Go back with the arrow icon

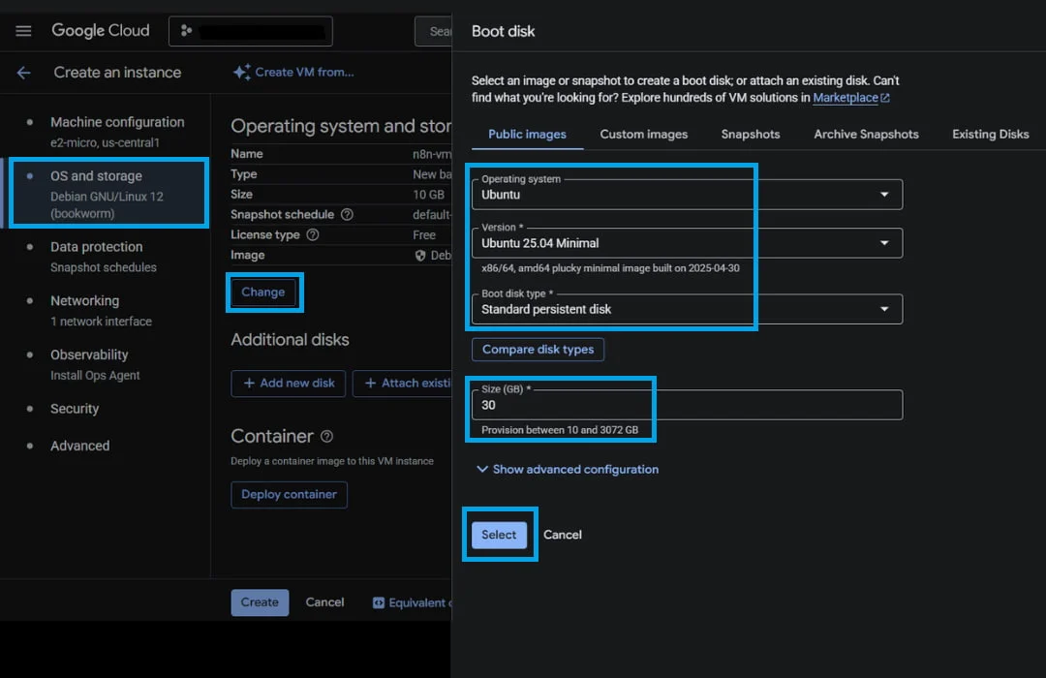point(23,73)
